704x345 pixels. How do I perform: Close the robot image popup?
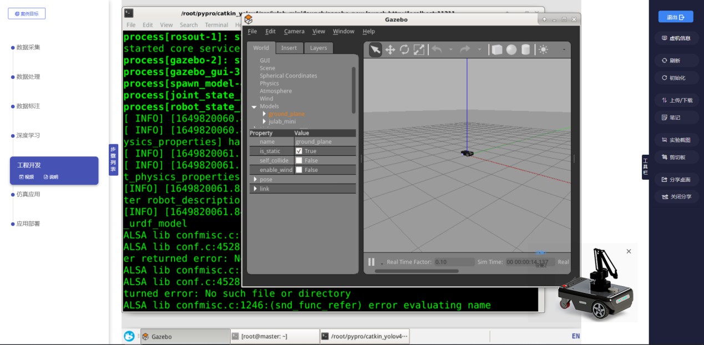tap(629, 251)
